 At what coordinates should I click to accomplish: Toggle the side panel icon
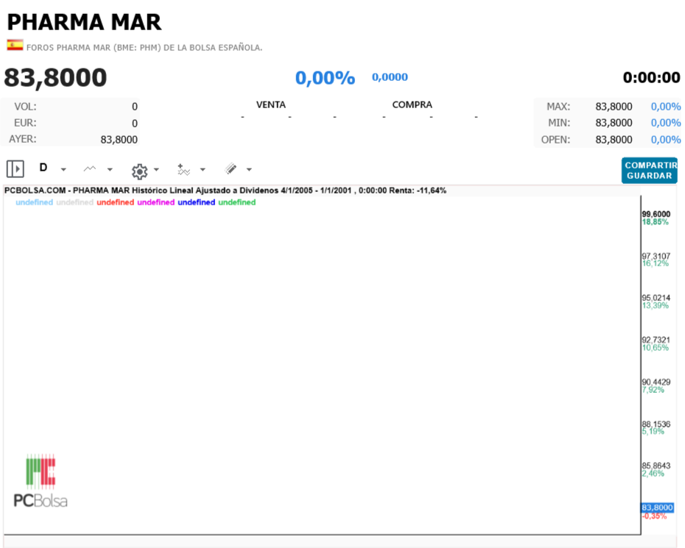click(15, 169)
